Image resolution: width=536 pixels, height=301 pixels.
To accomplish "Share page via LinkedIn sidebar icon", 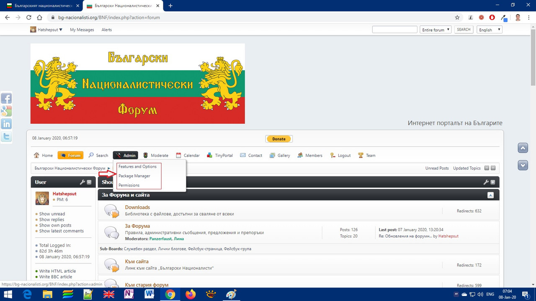I will point(6,124).
